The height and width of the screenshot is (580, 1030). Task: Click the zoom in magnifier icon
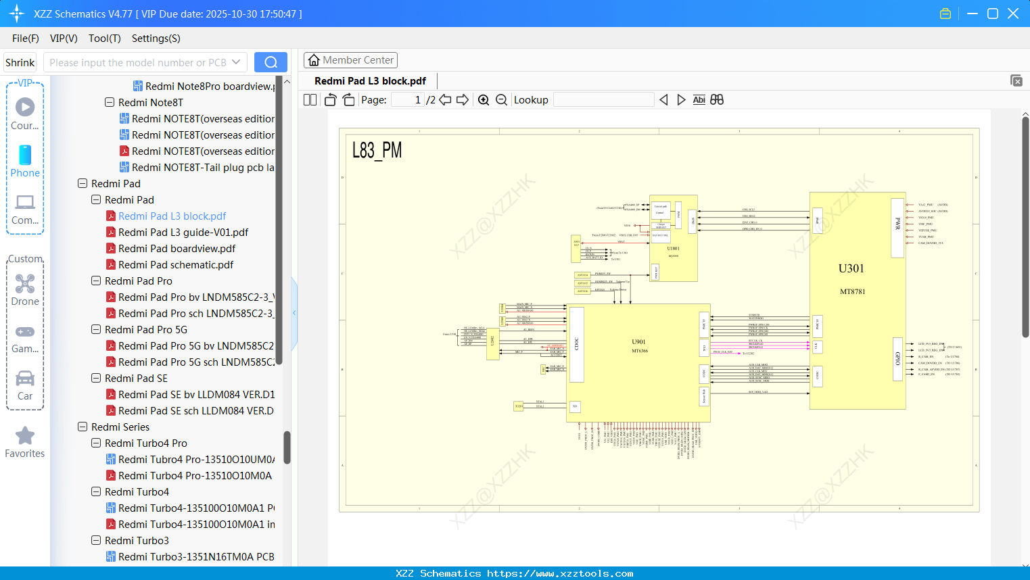(x=484, y=100)
